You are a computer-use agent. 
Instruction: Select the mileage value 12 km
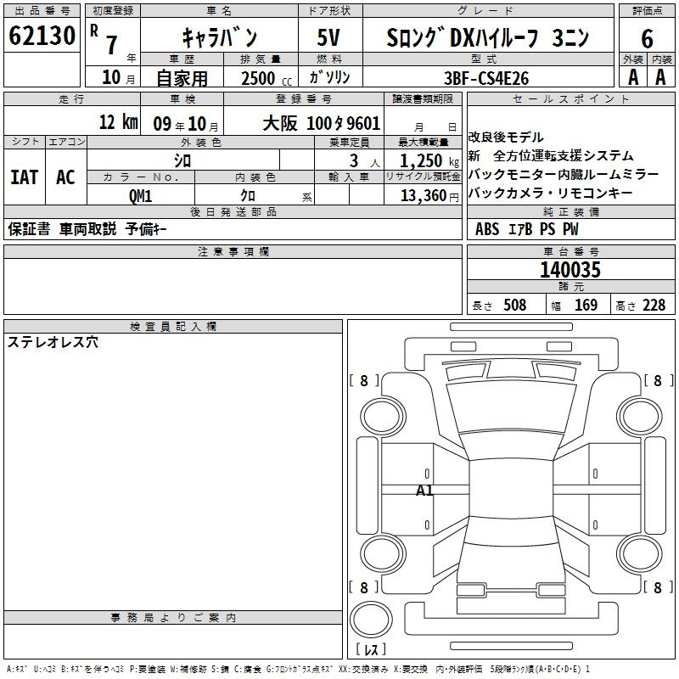118,122
